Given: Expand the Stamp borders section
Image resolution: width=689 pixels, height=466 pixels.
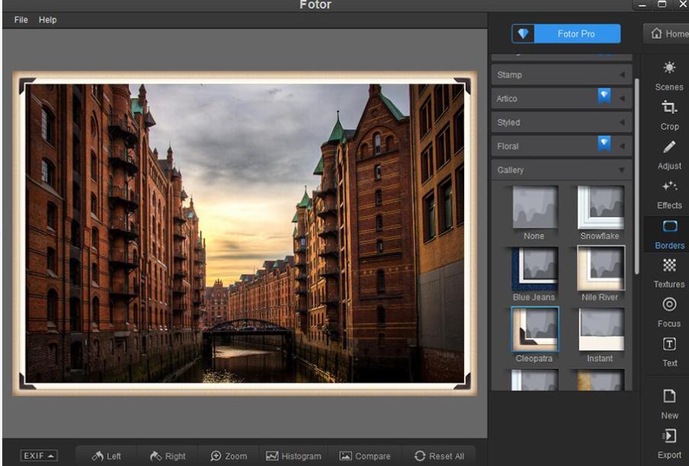Looking at the screenshot, I should (562, 75).
